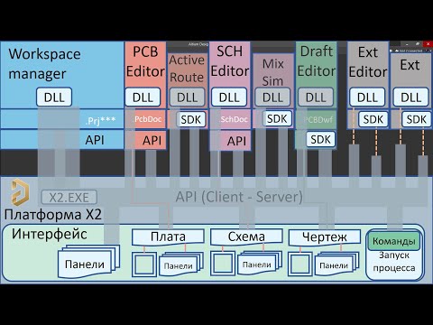Click the Draft Editor title
The image size is (433, 325).
click(317, 61)
